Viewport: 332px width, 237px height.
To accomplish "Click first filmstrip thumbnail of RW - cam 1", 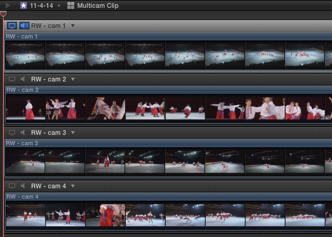I will [25, 55].
